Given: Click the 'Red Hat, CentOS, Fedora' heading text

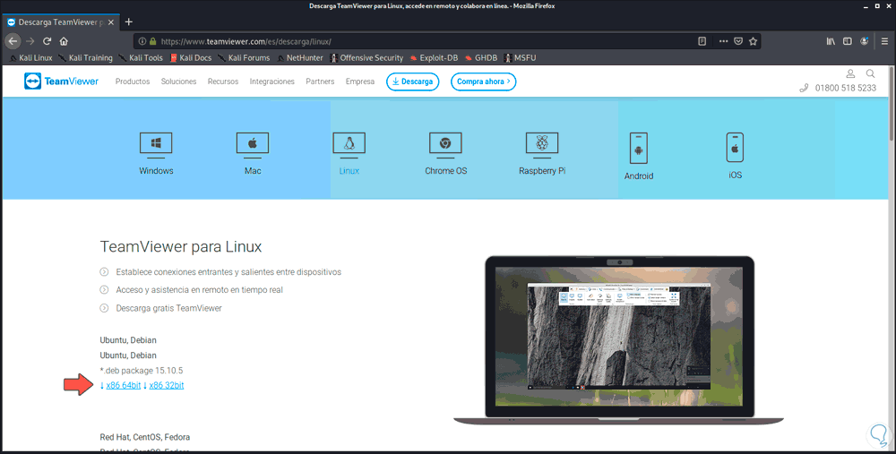Looking at the screenshot, I should tap(144, 438).
